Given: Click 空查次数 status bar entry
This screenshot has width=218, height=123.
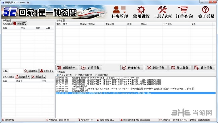Looking at the screenshot, I should click(86, 120).
